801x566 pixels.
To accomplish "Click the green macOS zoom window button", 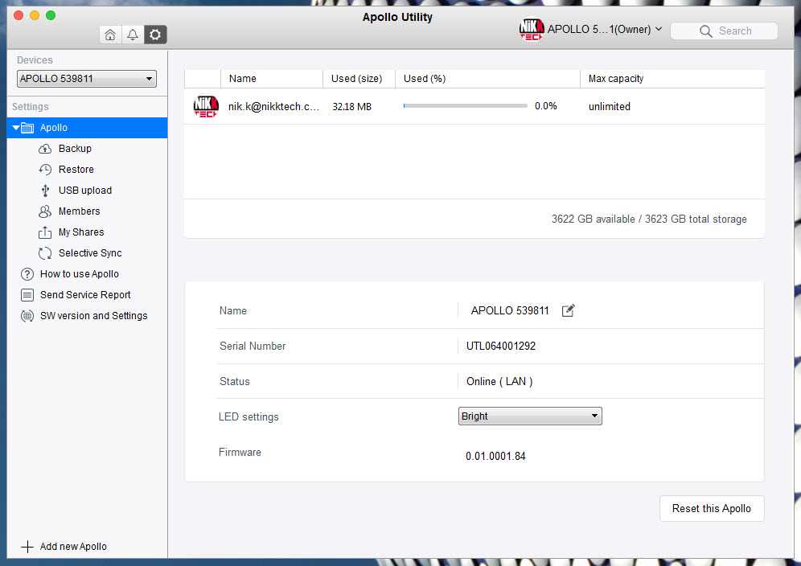I will point(51,15).
